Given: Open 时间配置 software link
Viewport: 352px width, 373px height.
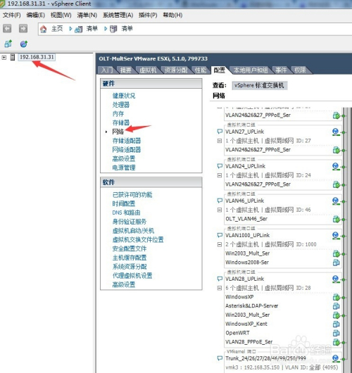Looking at the screenshot, I should pos(124,204).
